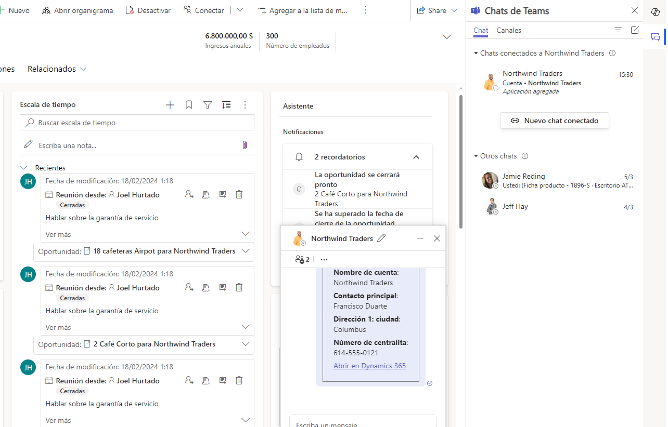Image resolution: width=668 pixels, height=427 pixels.
Task: View the participants icon showing 2 members
Action: click(x=302, y=259)
